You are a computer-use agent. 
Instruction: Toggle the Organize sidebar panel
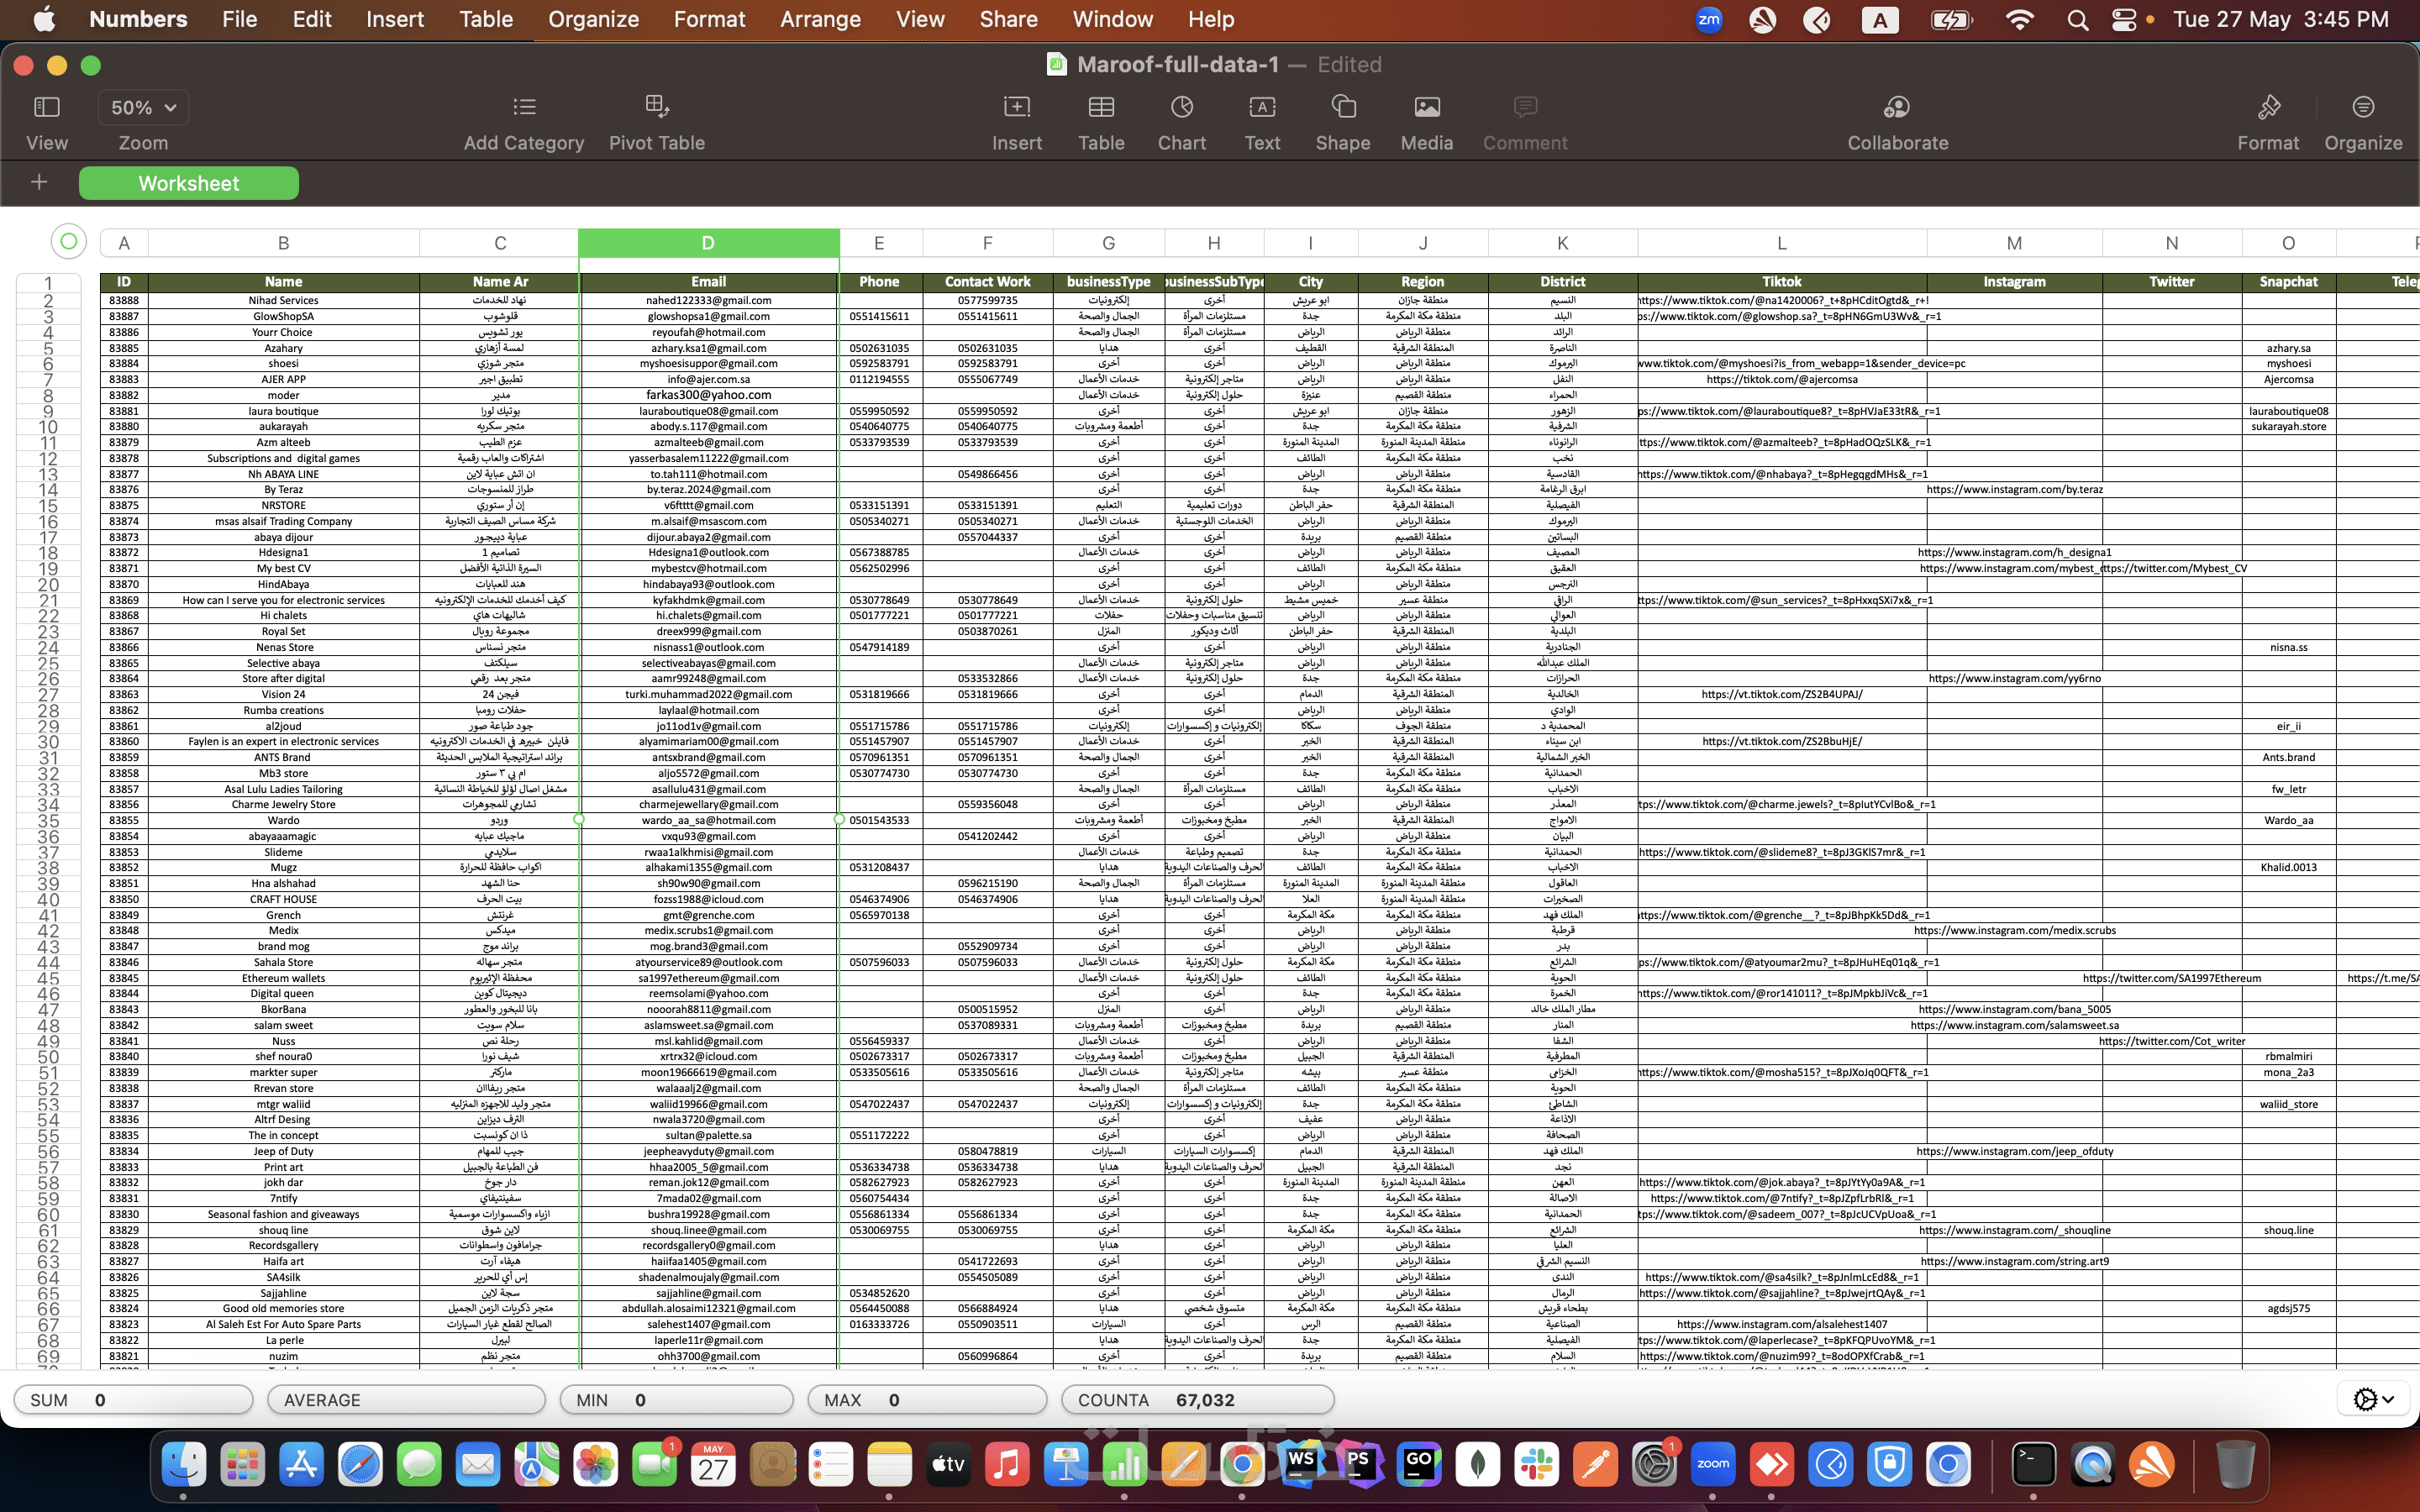(2362, 107)
